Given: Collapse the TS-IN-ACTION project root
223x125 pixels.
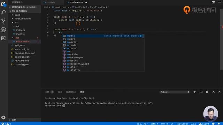Looking at the screenshot, I should [x=24, y=11].
